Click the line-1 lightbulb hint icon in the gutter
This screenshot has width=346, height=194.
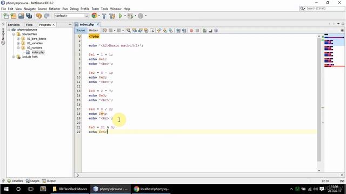[79, 36]
